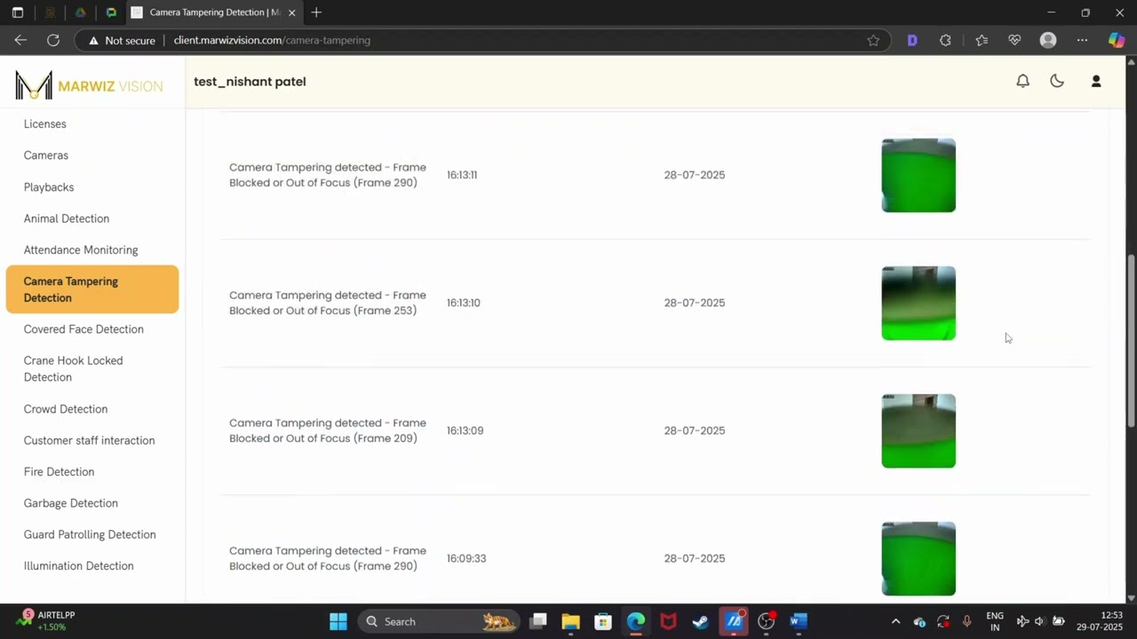Open the Copilot sidebar icon
The width and height of the screenshot is (1137, 639).
point(1117,40)
